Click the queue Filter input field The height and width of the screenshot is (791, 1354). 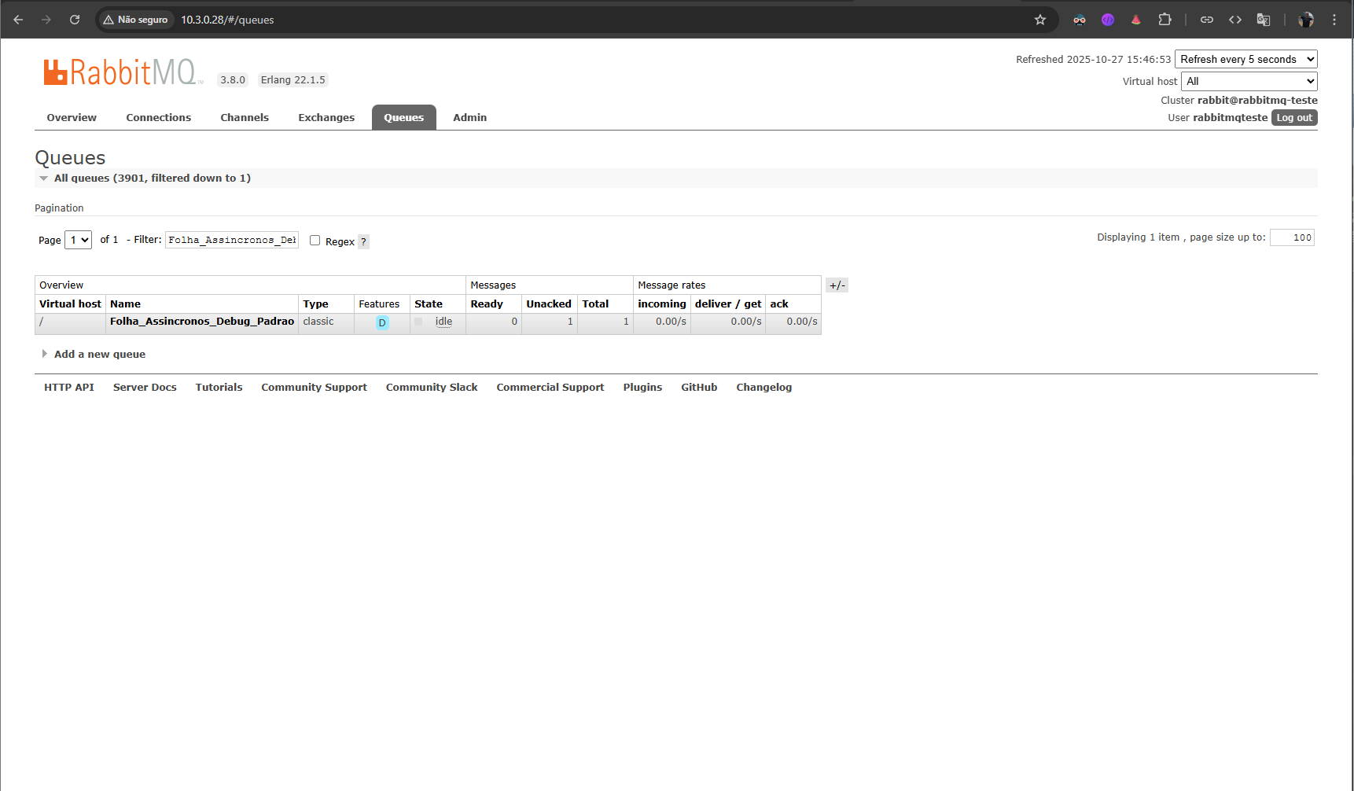(x=232, y=240)
